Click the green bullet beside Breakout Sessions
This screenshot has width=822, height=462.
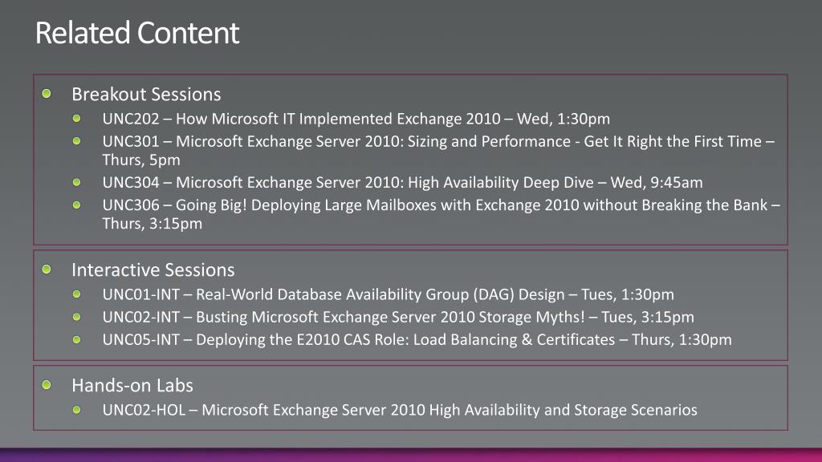coord(47,94)
